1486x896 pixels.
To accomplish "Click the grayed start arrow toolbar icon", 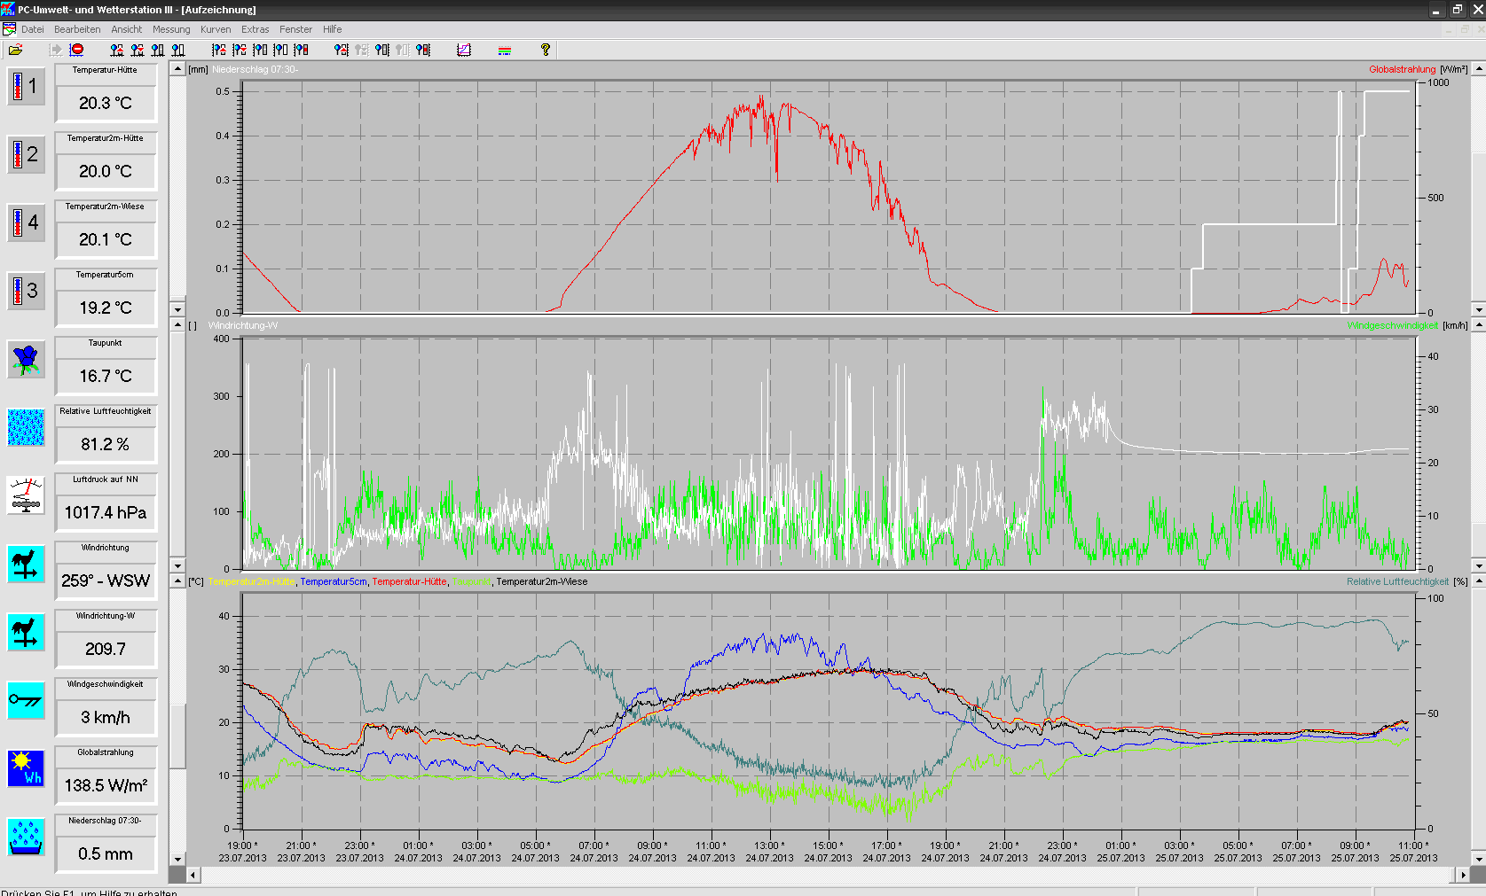I will pos(56,50).
